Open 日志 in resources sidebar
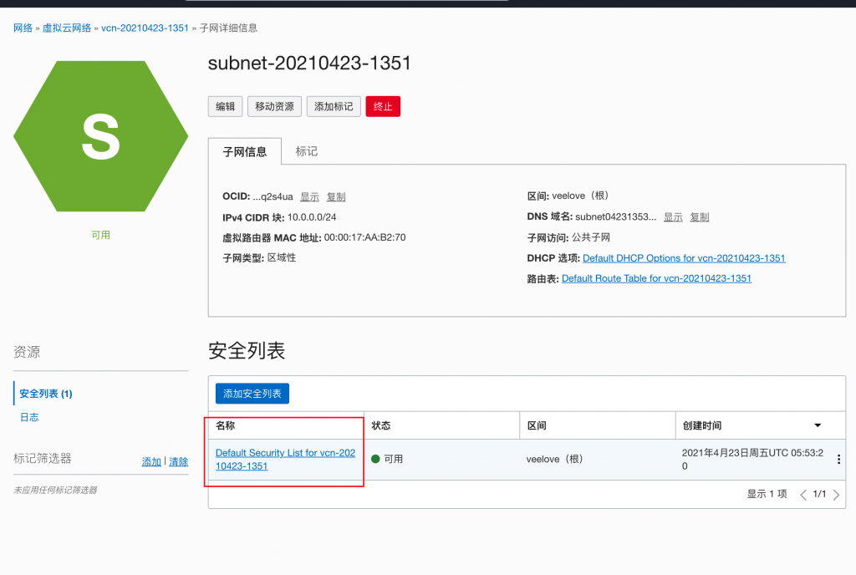The height and width of the screenshot is (575, 856). (29, 417)
